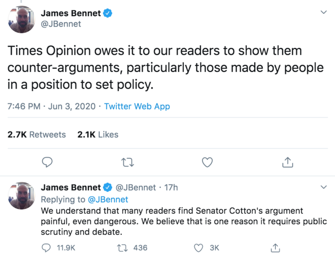
Task: View the 2.7K Retweets list
Action: tap(37, 134)
